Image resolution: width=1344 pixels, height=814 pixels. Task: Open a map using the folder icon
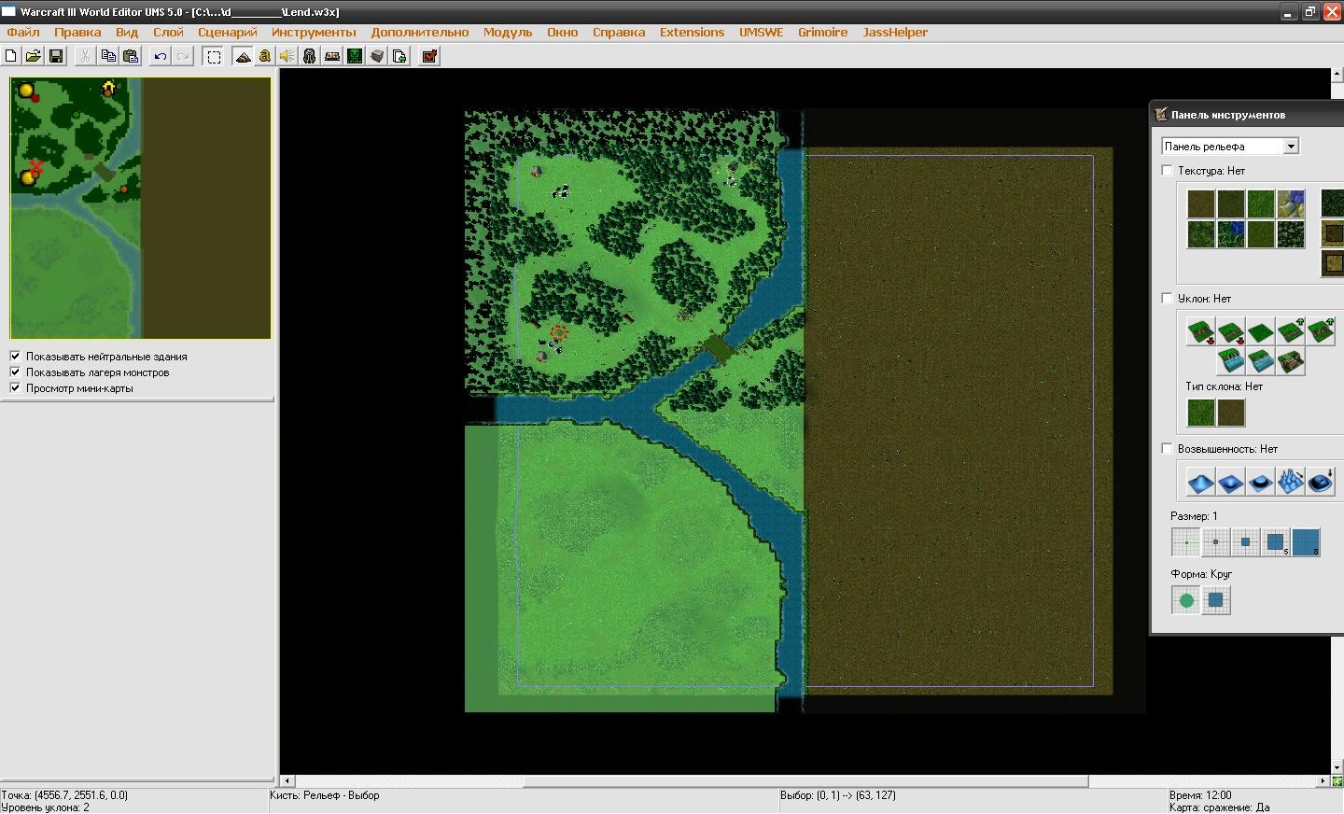pos(34,56)
